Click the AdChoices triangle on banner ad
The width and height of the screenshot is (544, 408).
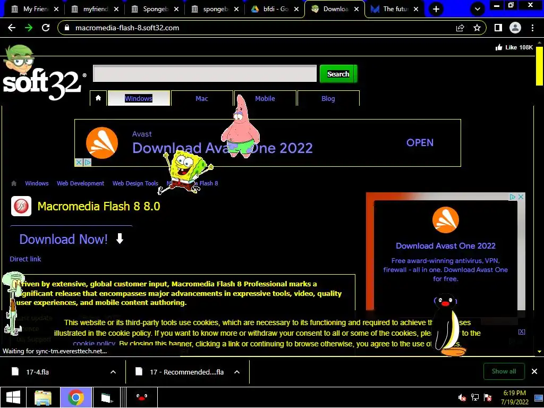[x=88, y=163]
